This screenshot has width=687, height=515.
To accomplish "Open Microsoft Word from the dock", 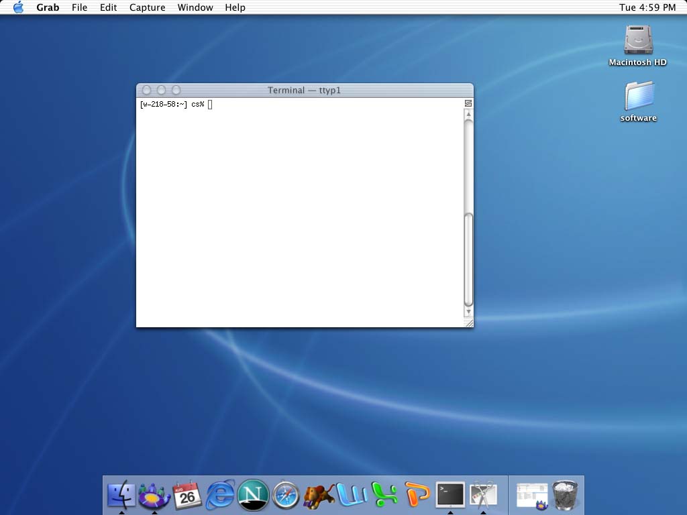I will pyautogui.click(x=351, y=495).
